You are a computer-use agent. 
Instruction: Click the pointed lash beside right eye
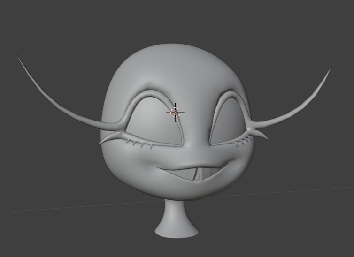(263, 136)
